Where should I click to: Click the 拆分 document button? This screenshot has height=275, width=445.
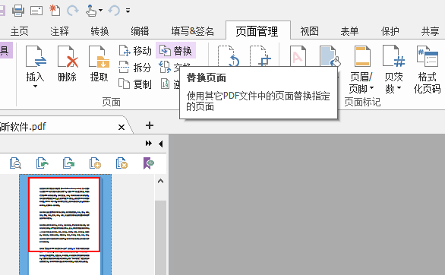[135, 68]
